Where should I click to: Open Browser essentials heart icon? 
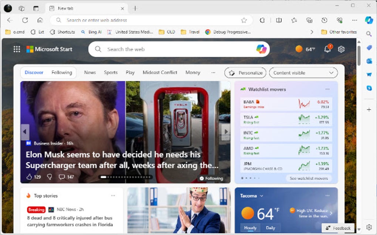click(340, 20)
